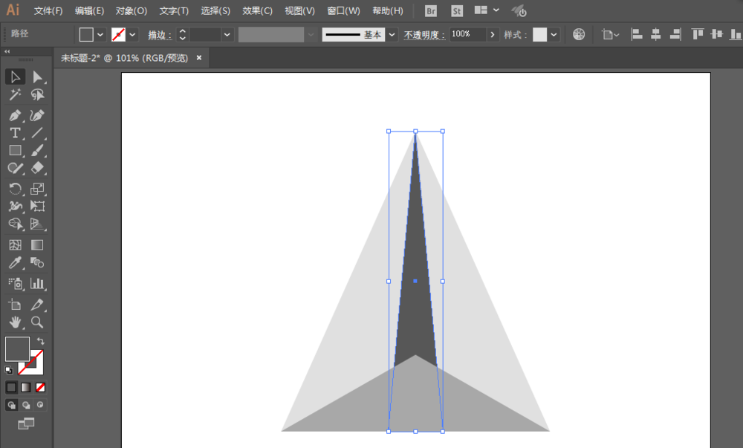Click the 描边 stroke label link

tap(159, 35)
